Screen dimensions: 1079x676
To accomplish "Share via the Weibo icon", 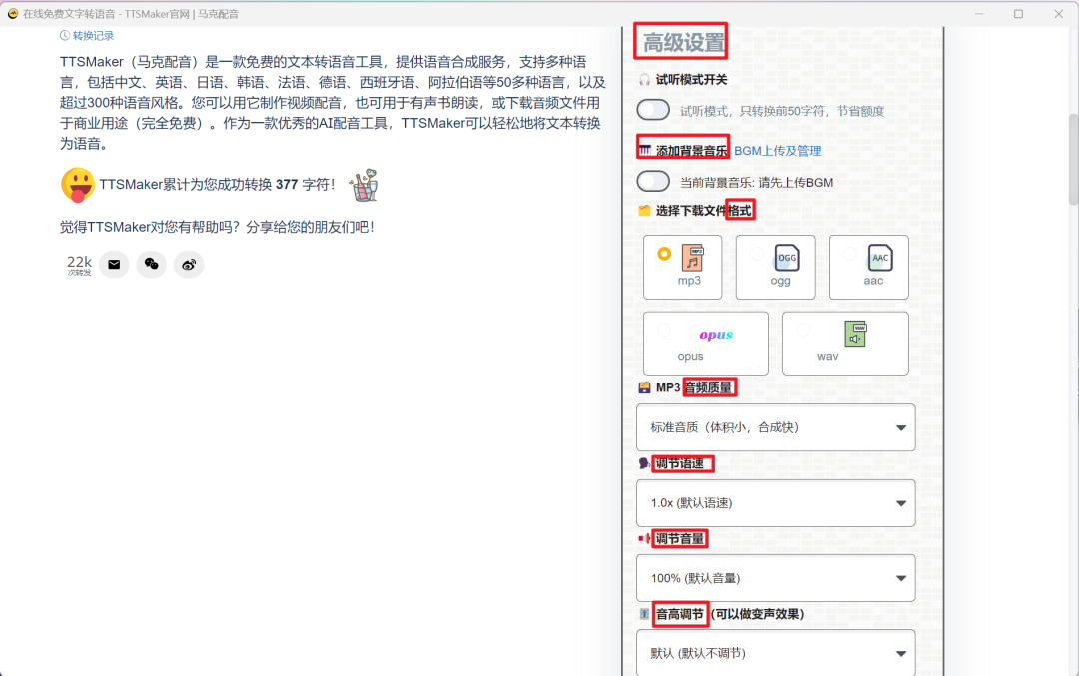I will 189,264.
